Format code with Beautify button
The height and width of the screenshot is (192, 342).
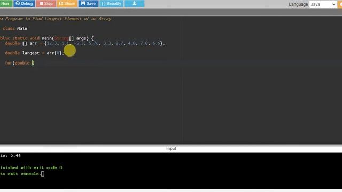[x=112, y=4]
